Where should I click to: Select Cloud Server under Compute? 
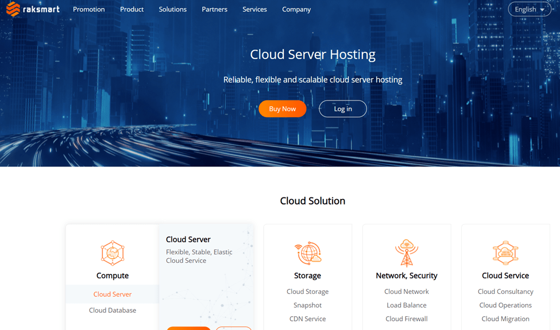(x=113, y=294)
